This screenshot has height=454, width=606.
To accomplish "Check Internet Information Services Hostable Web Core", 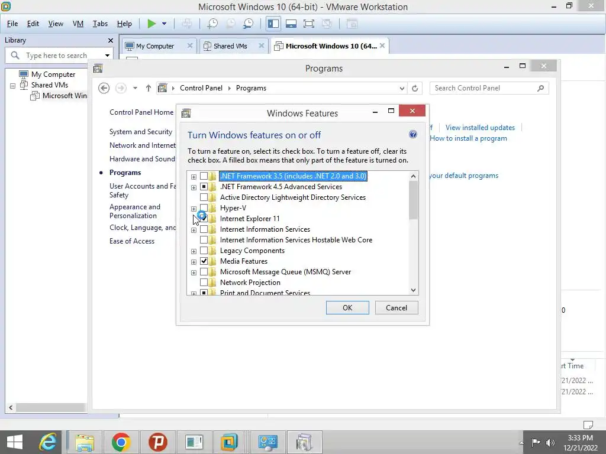I will click(204, 240).
